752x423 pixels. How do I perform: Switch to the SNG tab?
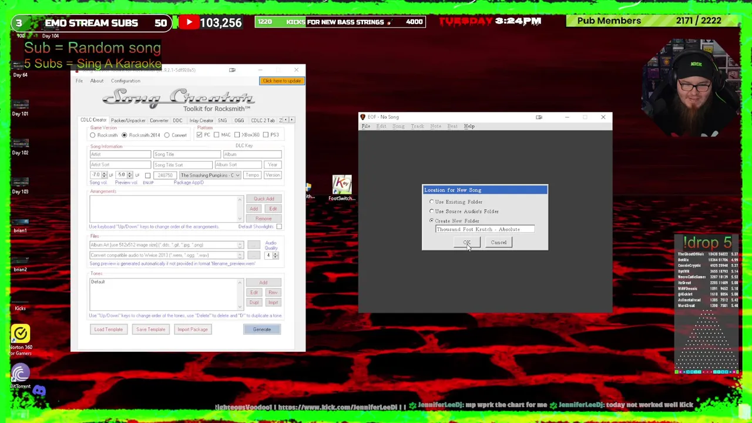pos(222,120)
